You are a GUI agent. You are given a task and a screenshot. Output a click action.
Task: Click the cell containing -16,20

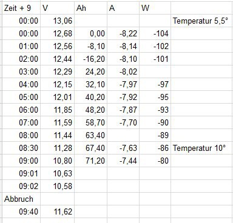click(x=90, y=59)
